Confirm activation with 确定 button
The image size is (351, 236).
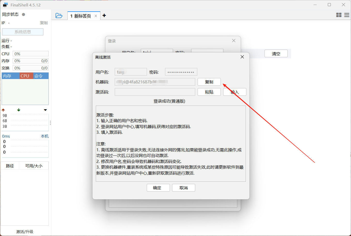(x=158, y=188)
